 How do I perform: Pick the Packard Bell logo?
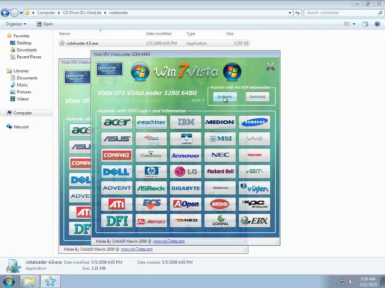click(x=220, y=171)
